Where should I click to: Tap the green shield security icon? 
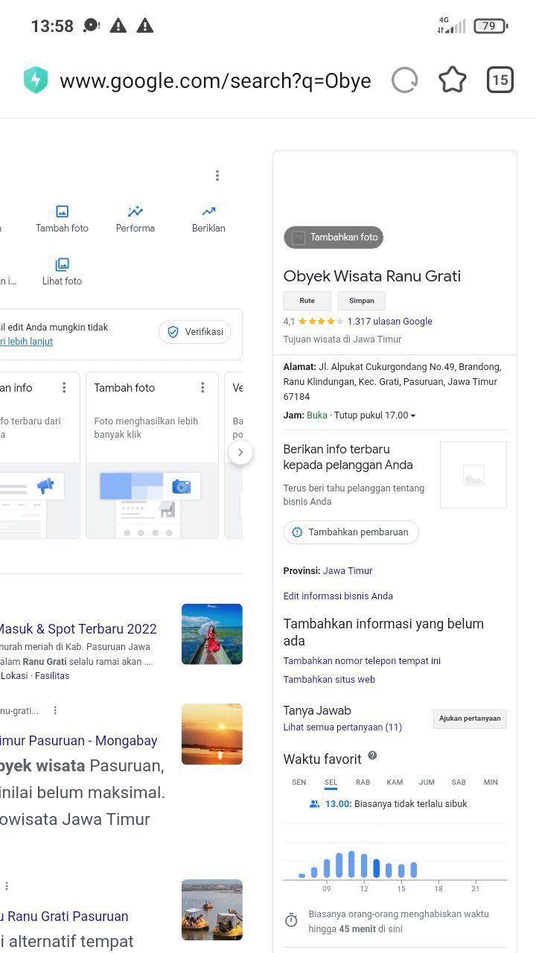coord(36,80)
